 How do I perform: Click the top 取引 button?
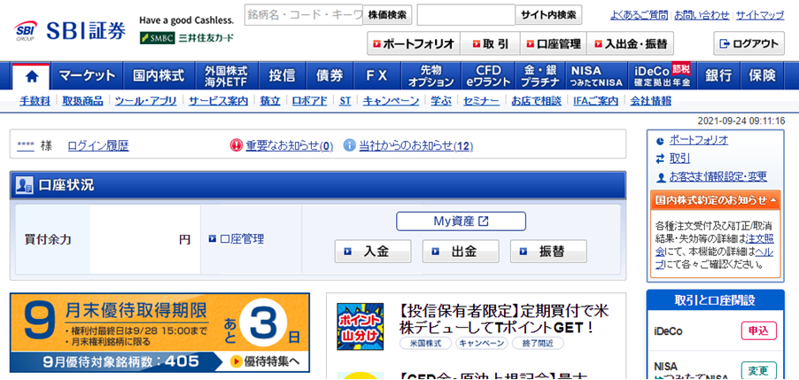click(490, 43)
